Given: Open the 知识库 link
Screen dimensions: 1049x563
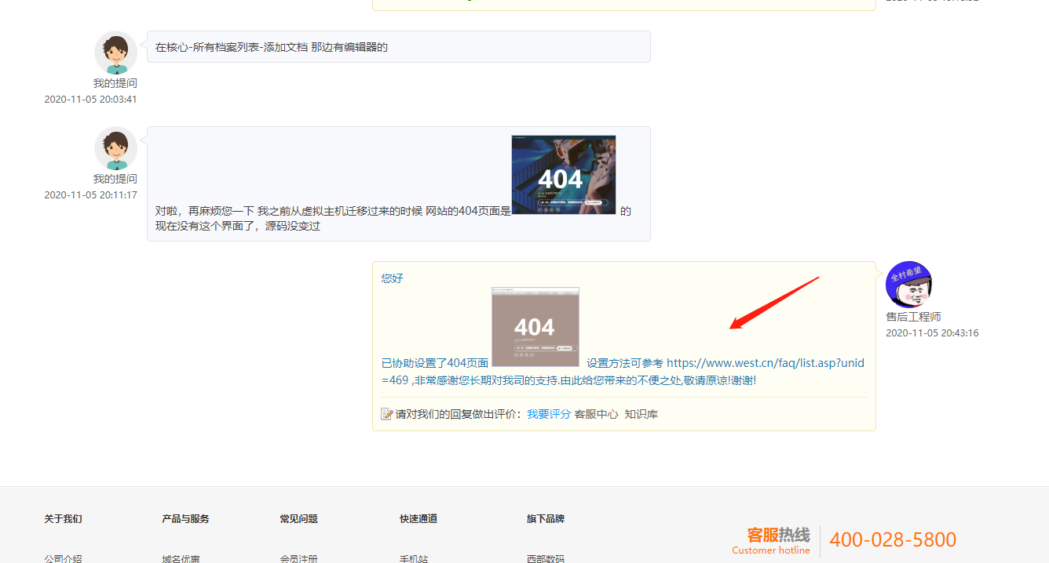Looking at the screenshot, I should tap(641, 414).
